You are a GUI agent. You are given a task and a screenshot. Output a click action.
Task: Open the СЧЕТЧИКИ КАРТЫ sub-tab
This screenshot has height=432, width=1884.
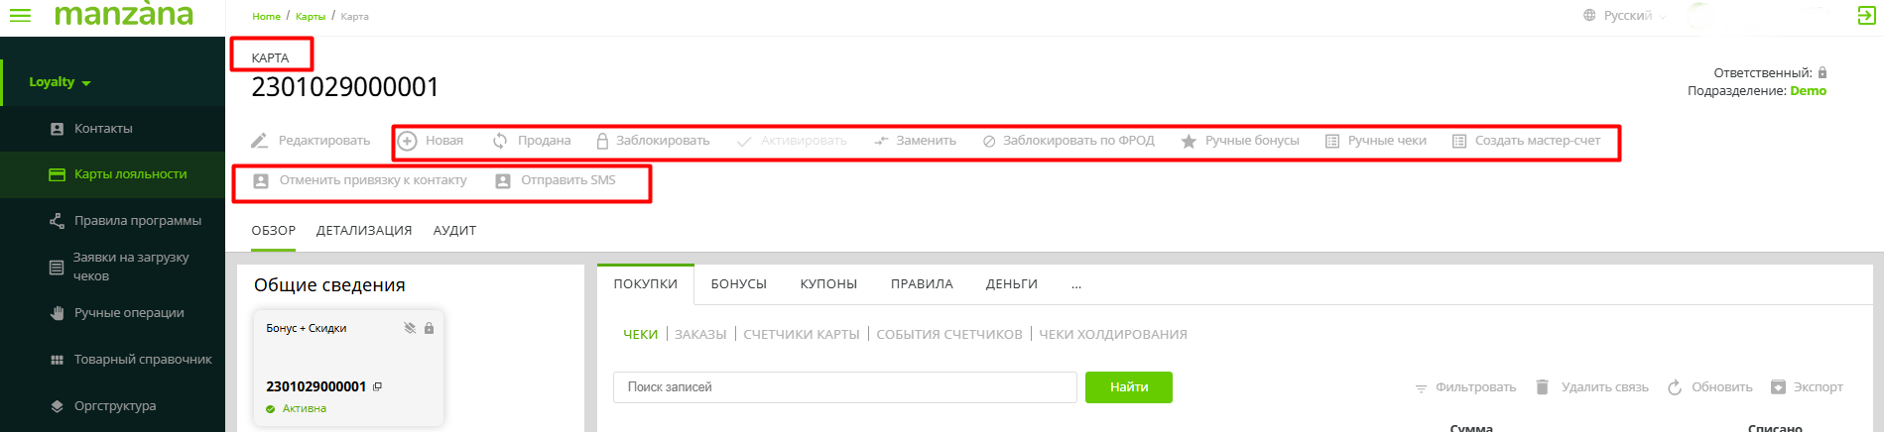pos(802,335)
